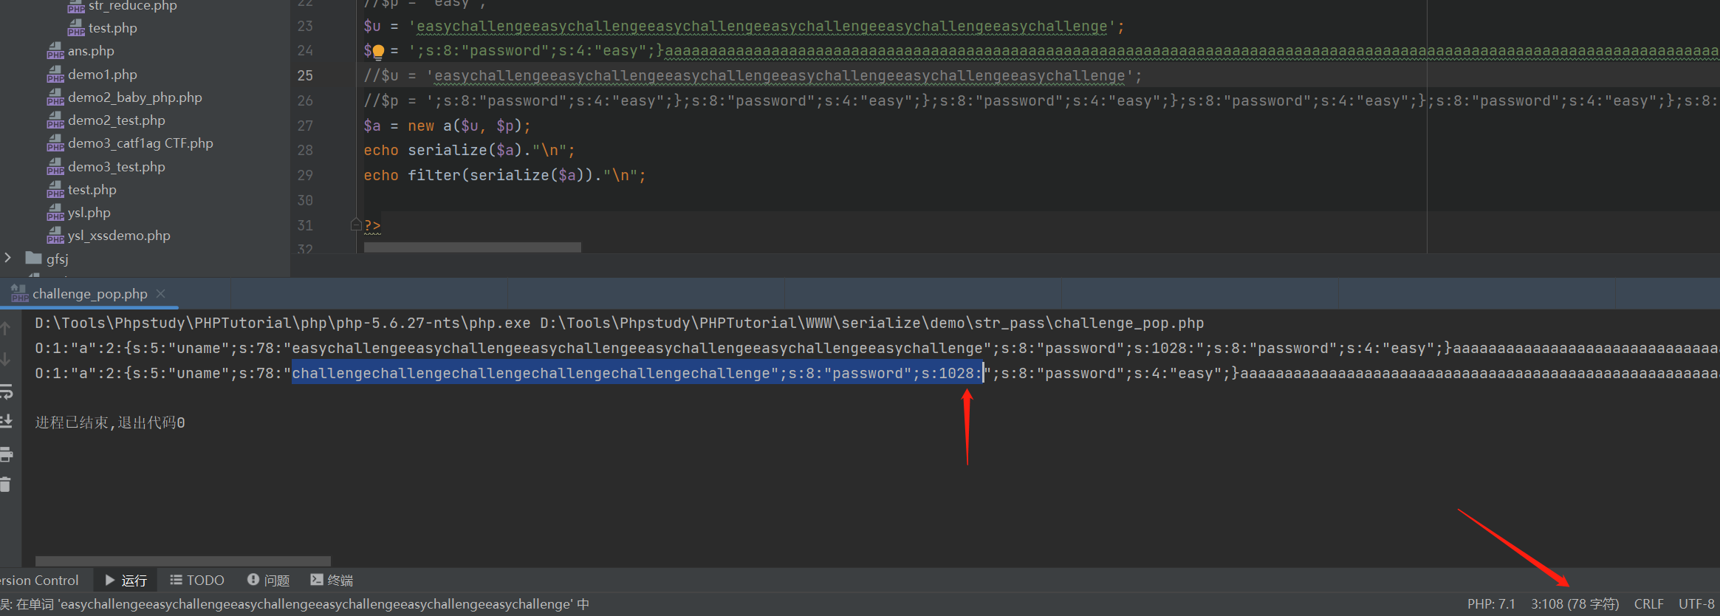This screenshot has width=1720, height=616.
Task: Open ysl.php from the tree
Action: [x=89, y=213]
